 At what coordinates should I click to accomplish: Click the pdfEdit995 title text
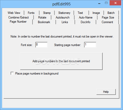61,4
